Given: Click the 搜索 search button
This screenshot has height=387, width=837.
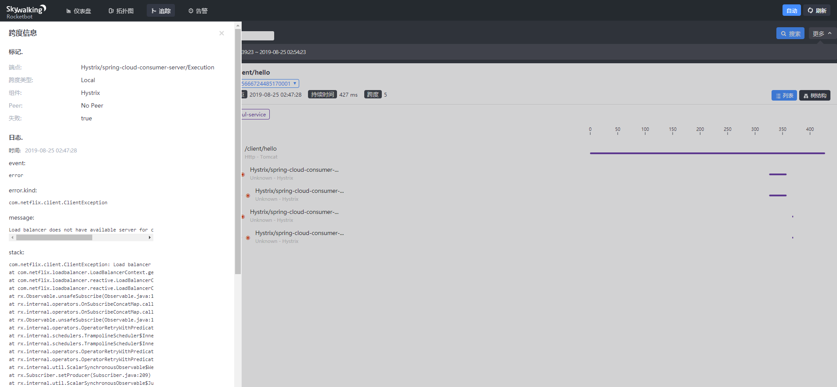Looking at the screenshot, I should point(790,33).
